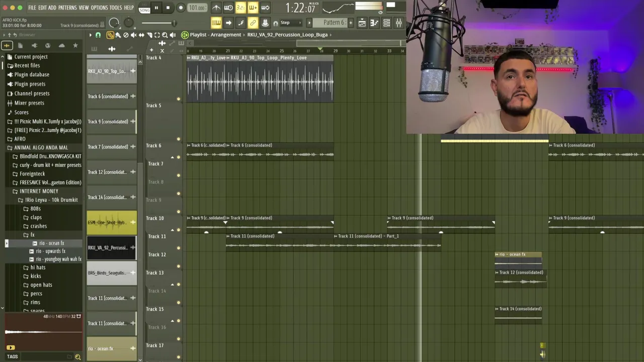Toggle blend recording overdub icon

[x=253, y=8]
